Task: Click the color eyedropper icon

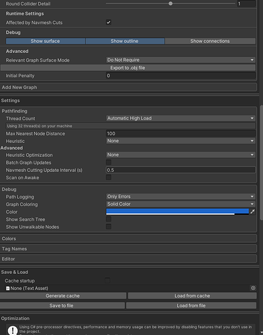Action: coord(252,211)
